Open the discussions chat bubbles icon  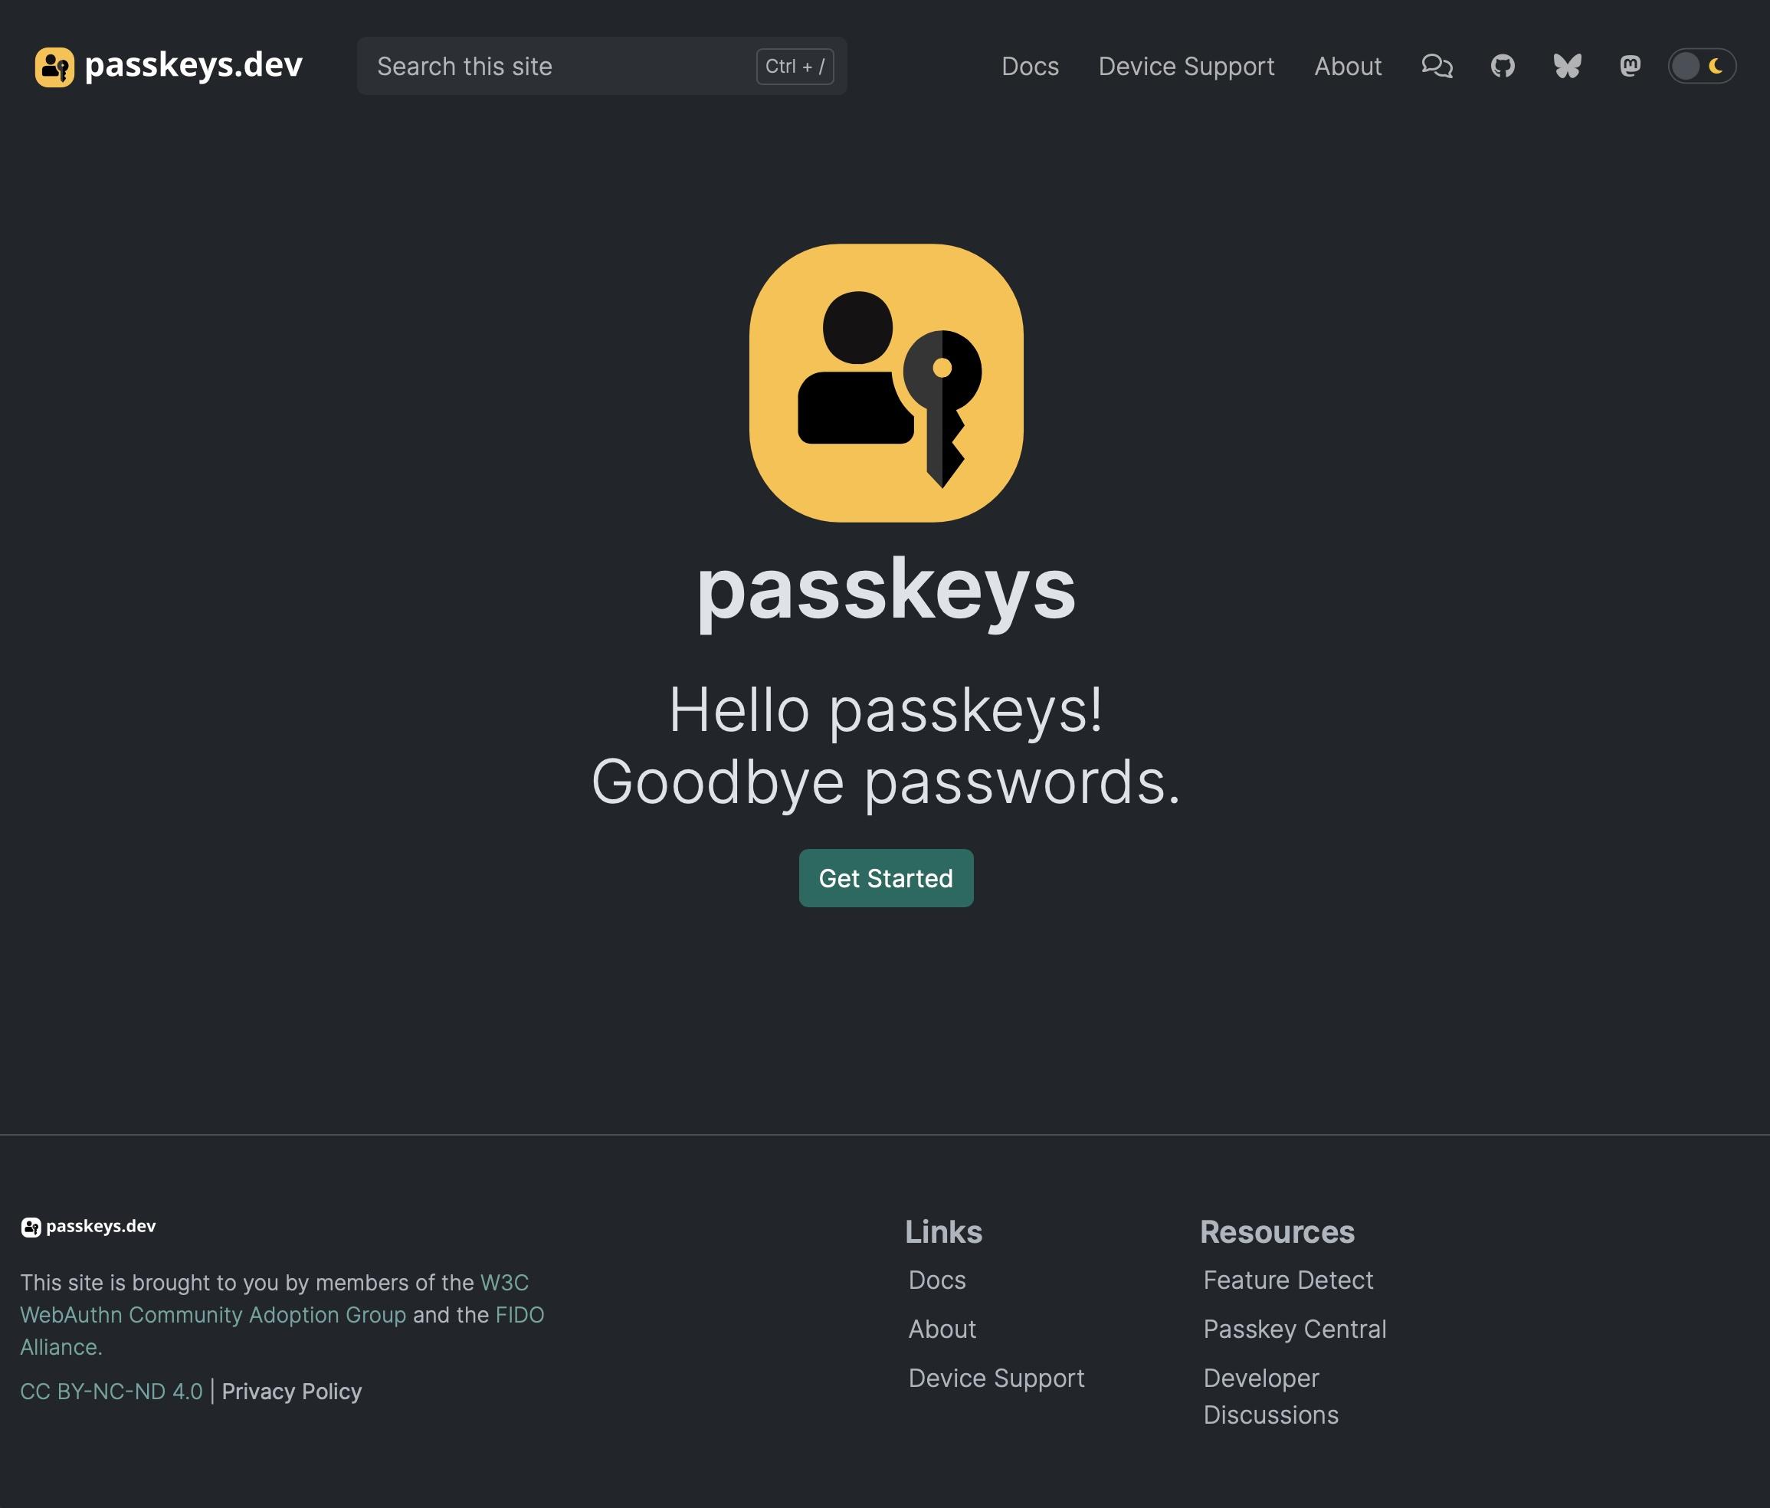(x=1437, y=66)
